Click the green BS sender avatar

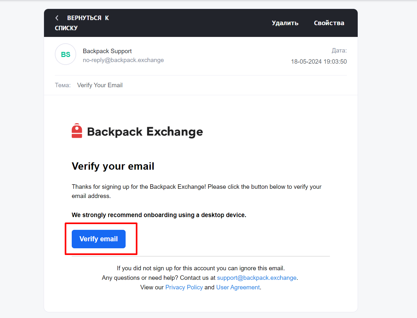click(x=65, y=54)
